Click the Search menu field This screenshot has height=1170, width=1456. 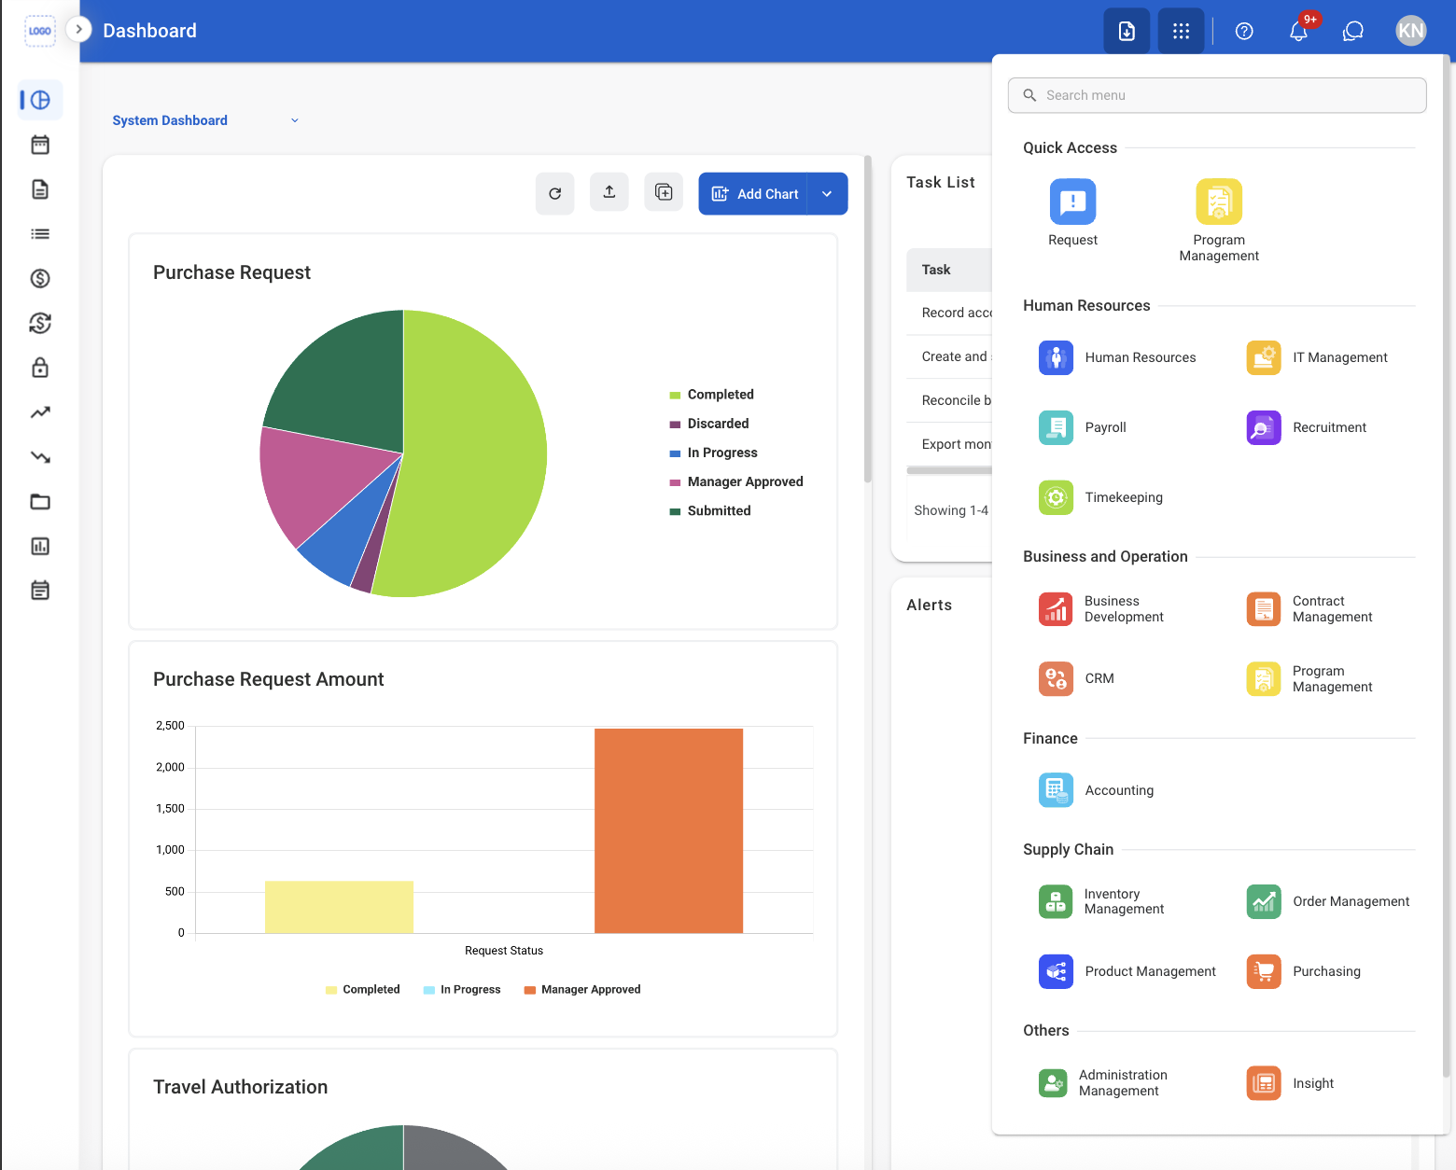1217,95
